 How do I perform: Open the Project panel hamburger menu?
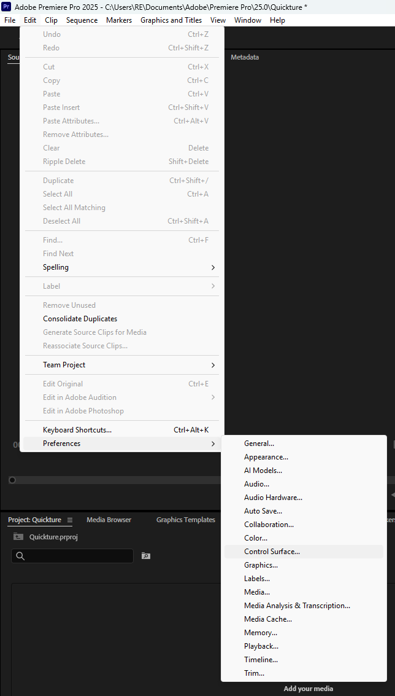pyautogui.click(x=69, y=520)
